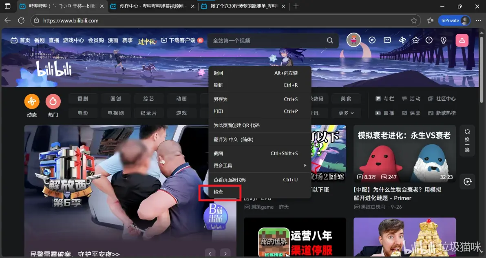Viewport: 486px width, 258px height.
Task: Select 为此页面创建 QR 代码
Action: point(260,125)
